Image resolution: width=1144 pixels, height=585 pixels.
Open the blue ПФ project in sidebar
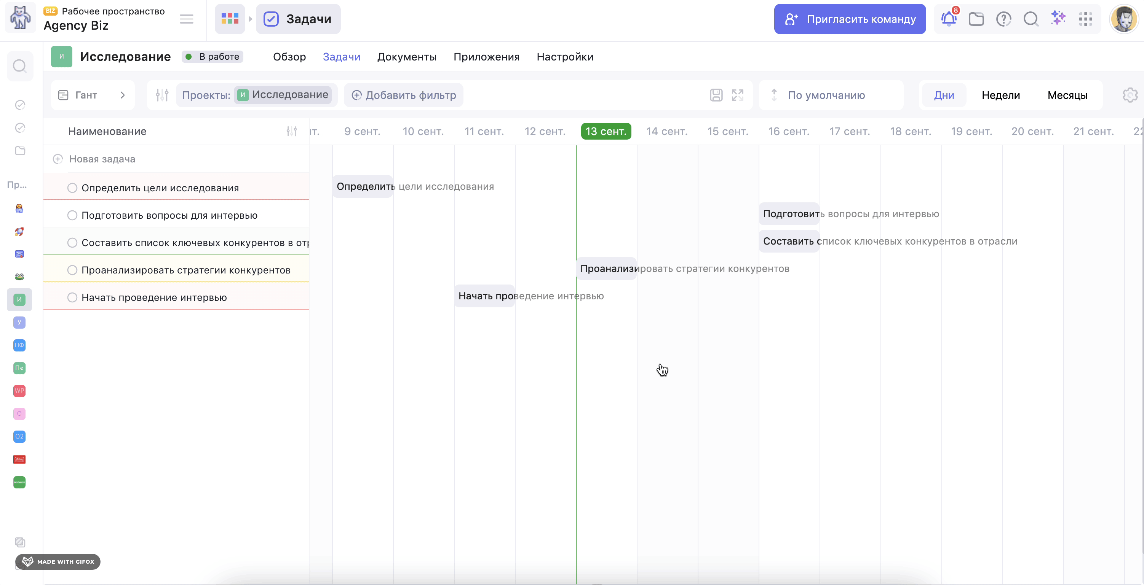coord(19,345)
